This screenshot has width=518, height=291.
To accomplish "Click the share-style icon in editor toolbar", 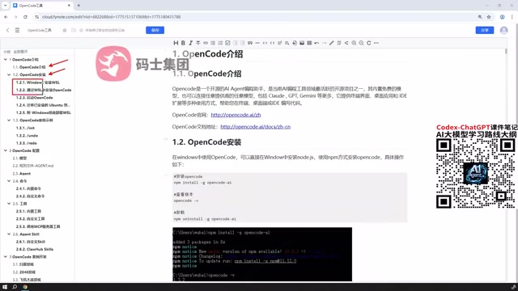I will coord(346,43).
